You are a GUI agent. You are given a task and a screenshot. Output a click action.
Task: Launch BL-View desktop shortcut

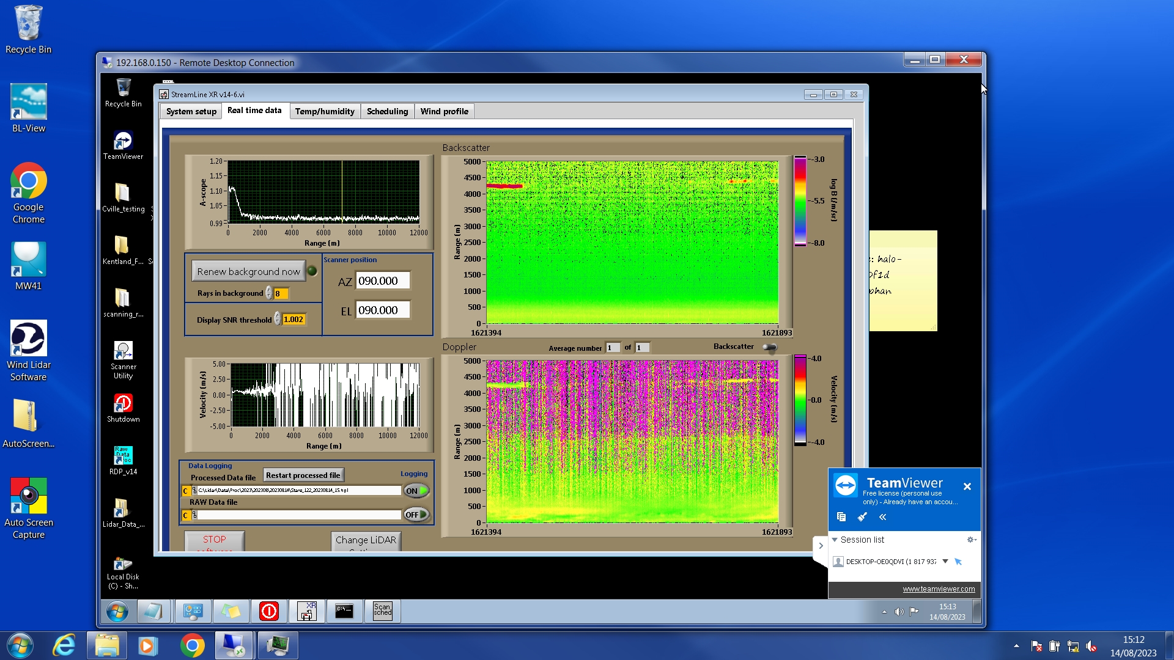[x=28, y=102]
